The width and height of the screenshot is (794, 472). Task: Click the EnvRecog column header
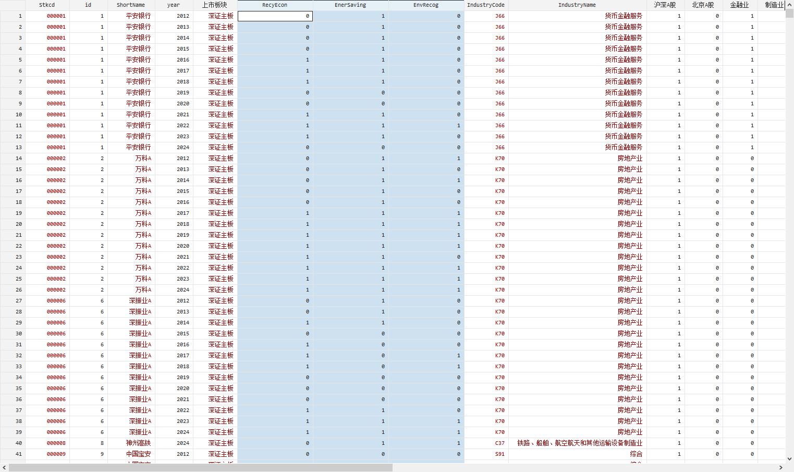point(426,5)
